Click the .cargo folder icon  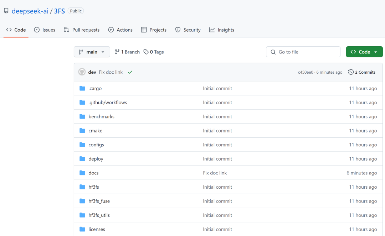point(82,88)
